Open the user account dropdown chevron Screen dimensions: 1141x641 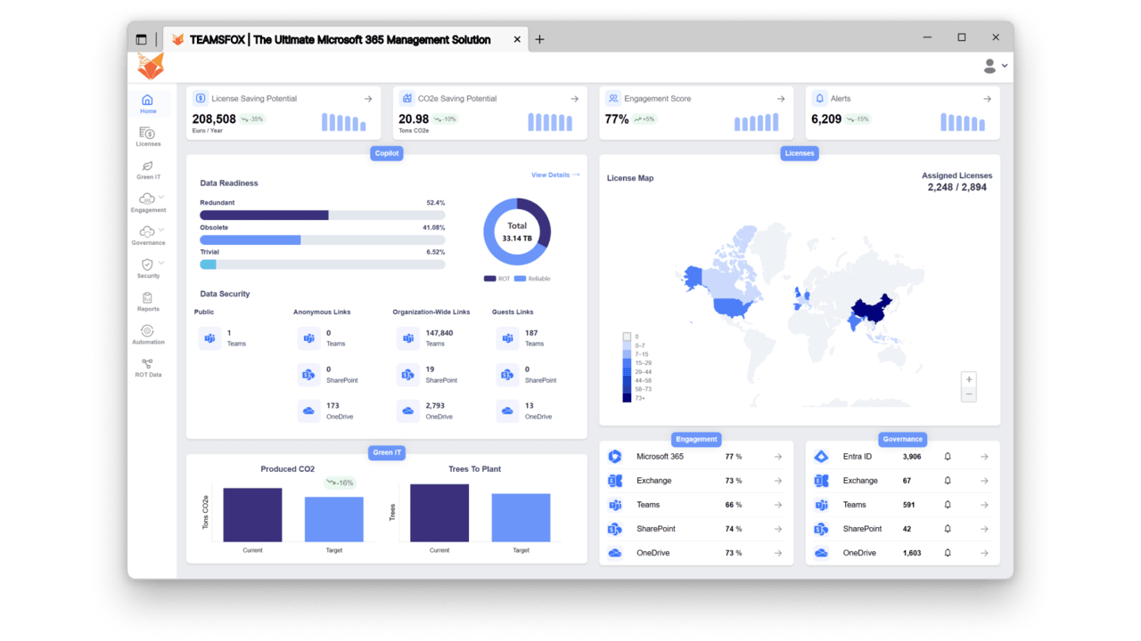click(1005, 66)
